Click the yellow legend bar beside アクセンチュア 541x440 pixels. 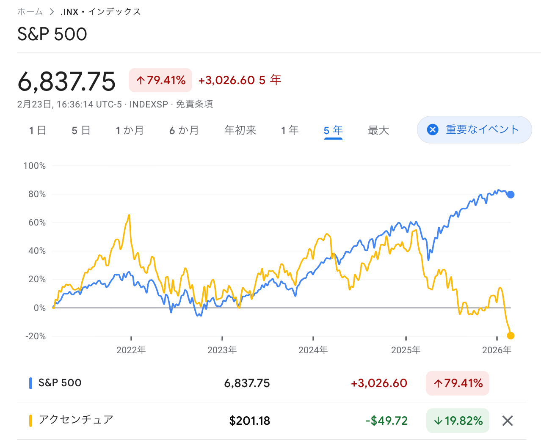click(x=30, y=420)
